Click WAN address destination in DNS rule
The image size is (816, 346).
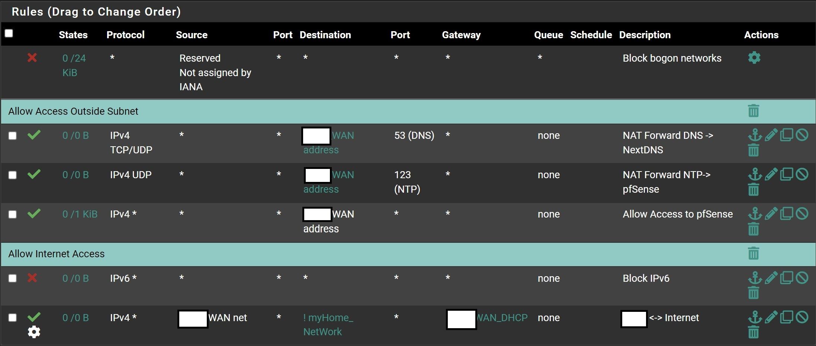point(328,143)
